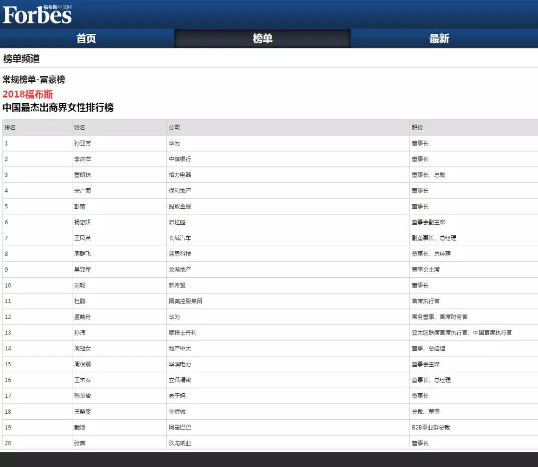The width and height of the screenshot is (538, 467).
Task: Select the company 长城汽车
Action: (180, 238)
